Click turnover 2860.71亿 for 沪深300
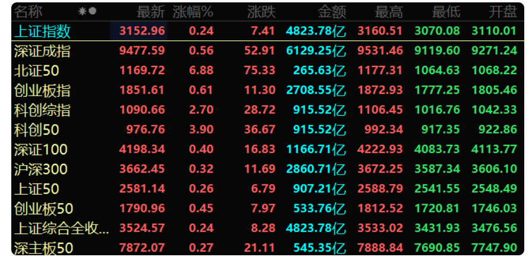 click(316, 169)
